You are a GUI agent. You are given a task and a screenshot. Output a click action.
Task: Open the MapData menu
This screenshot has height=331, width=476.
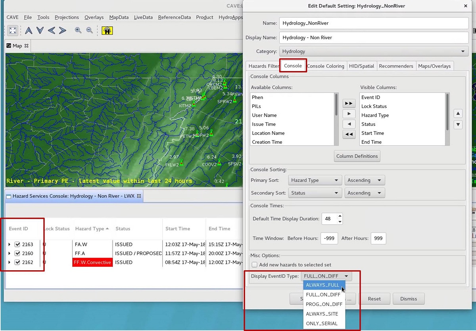tap(119, 17)
